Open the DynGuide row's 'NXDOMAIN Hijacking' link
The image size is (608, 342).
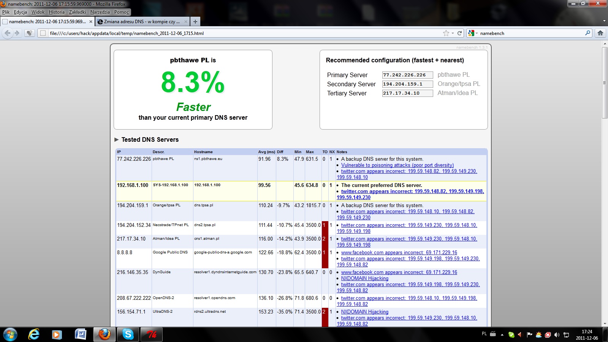click(365, 279)
